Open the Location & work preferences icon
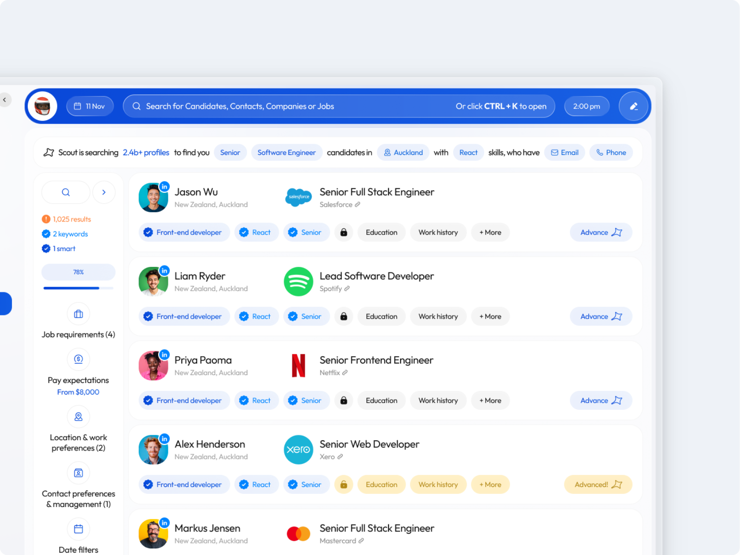740x555 pixels. click(x=79, y=416)
